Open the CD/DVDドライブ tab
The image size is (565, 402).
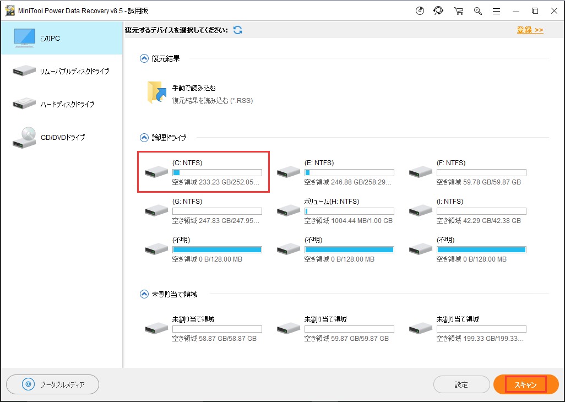61,138
